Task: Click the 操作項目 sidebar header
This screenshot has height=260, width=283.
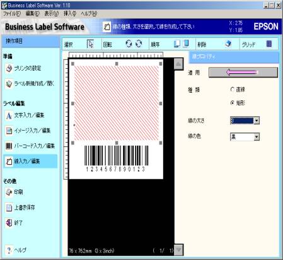Action: pos(31,41)
